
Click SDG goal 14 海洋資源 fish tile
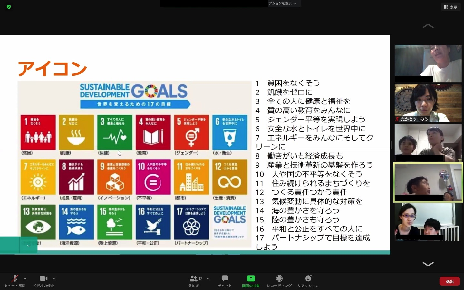point(76,222)
